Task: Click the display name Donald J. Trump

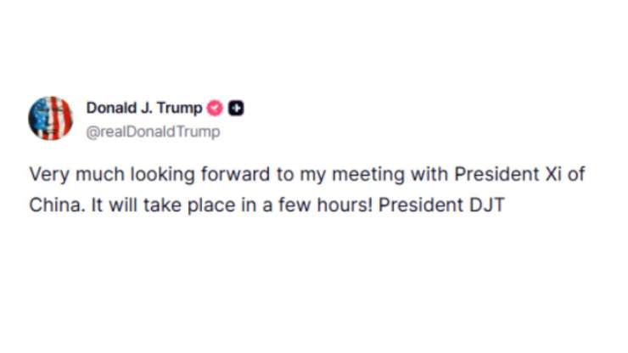Action: click(x=144, y=108)
